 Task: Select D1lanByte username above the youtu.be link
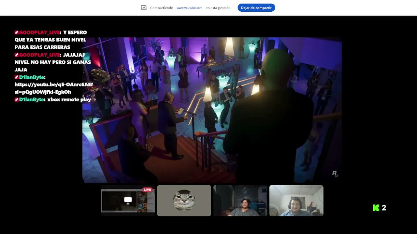(32, 77)
